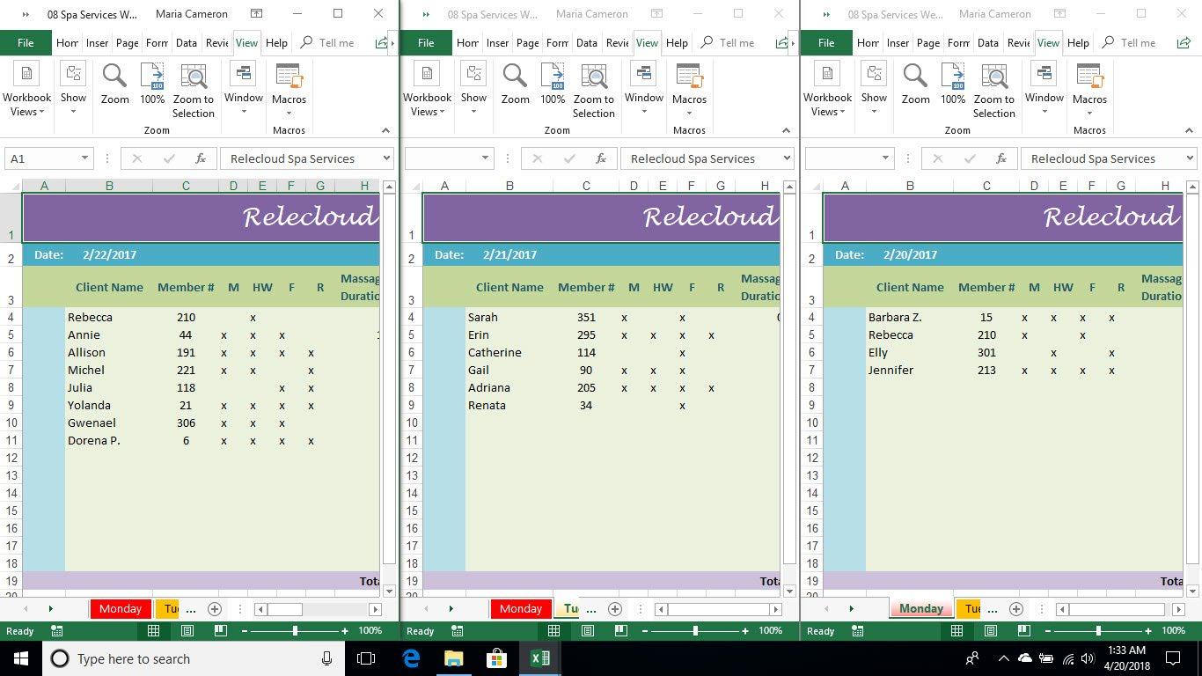Open Macros in middle window

click(689, 90)
